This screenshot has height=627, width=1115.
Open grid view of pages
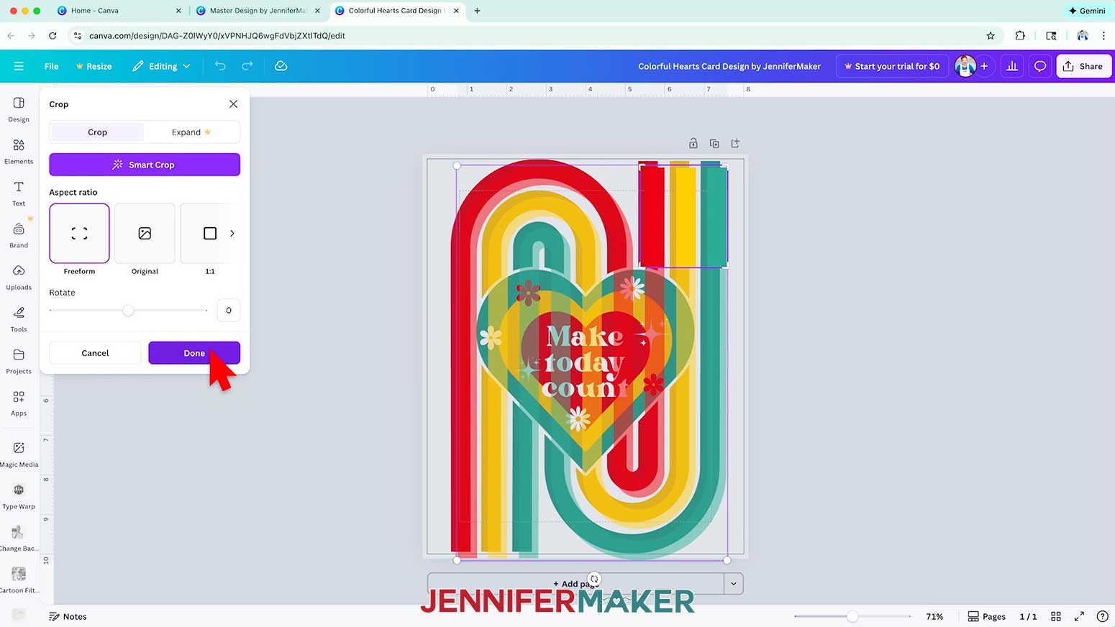point(1056,616)
